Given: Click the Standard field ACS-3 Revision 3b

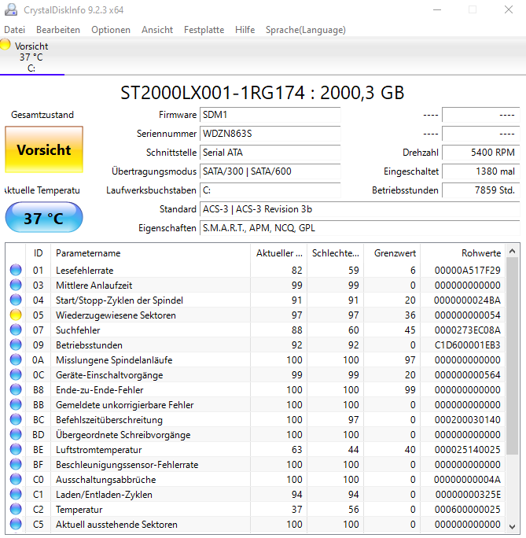Looking at the screenshot, I should coord(360,209).
